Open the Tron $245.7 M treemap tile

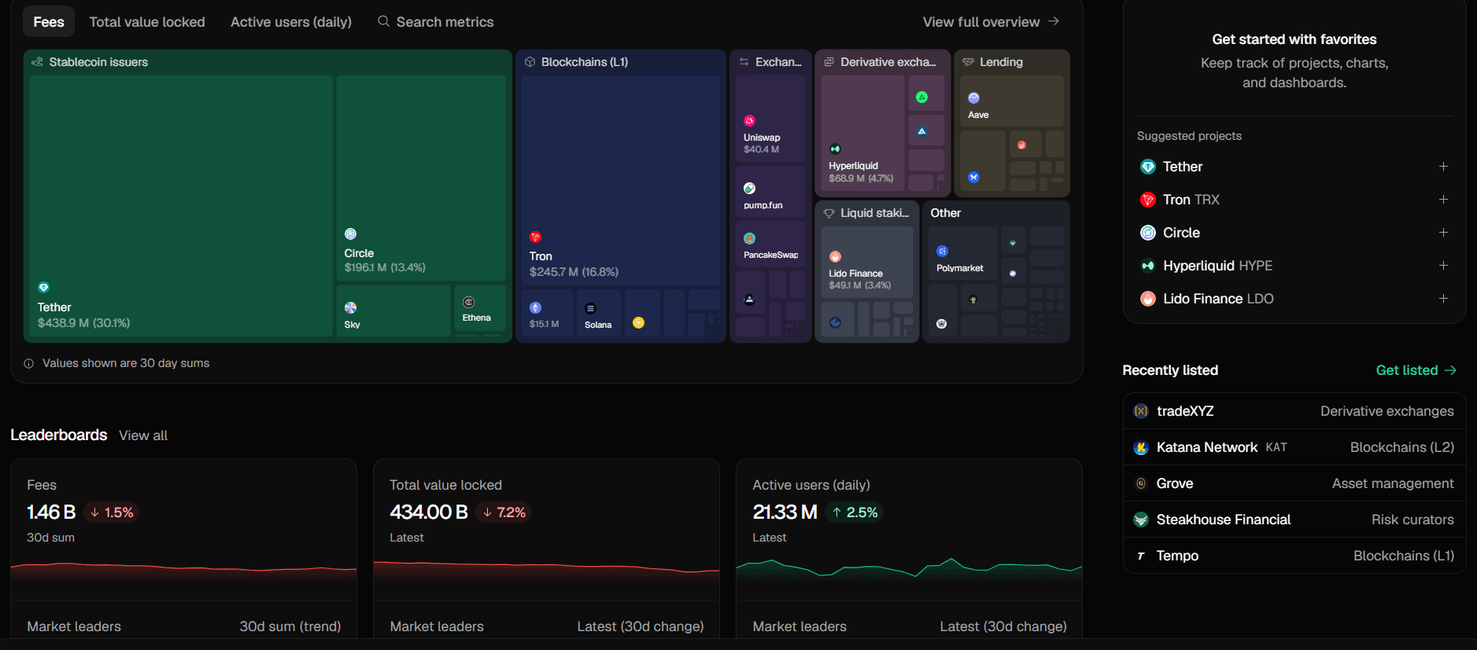click(x=620, y=180)
